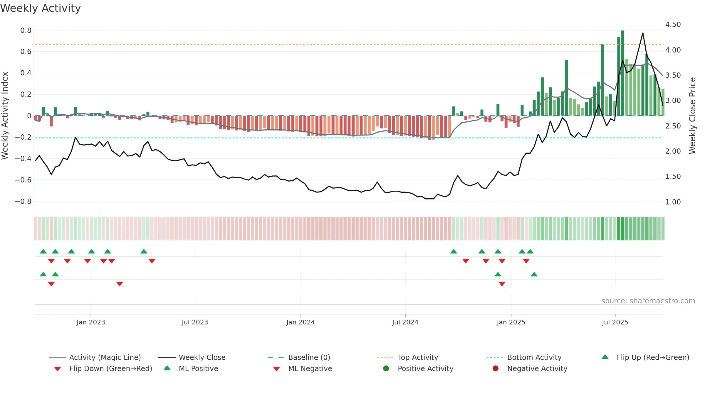The height and width of the screenshot is (396, 705).
Task: Click the Weekly Close line peak near 4.30
Action: (643, 33)
